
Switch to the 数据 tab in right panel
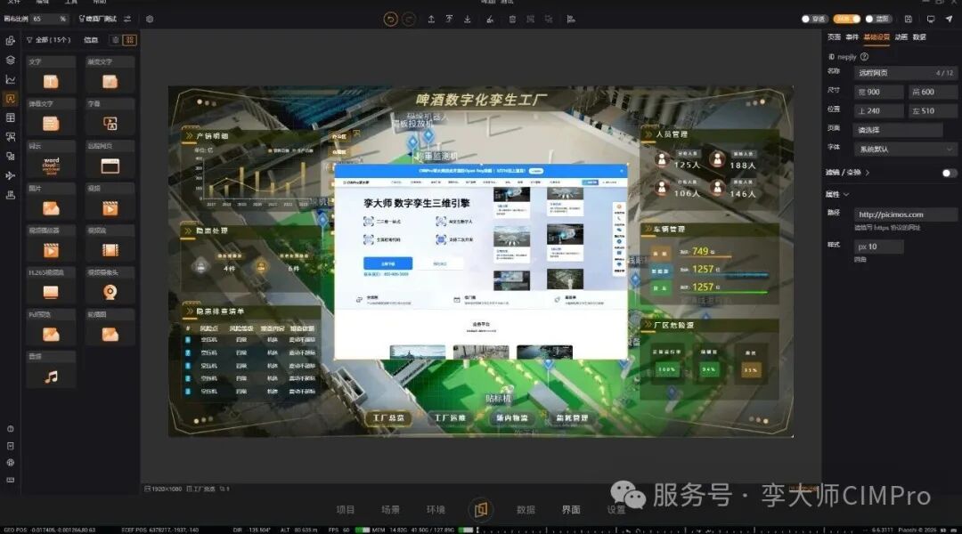[919, 37]
